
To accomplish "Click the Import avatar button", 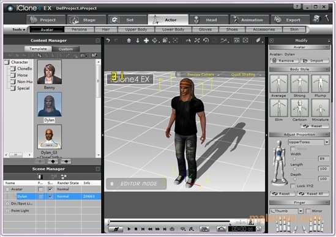I will [315, 60].
